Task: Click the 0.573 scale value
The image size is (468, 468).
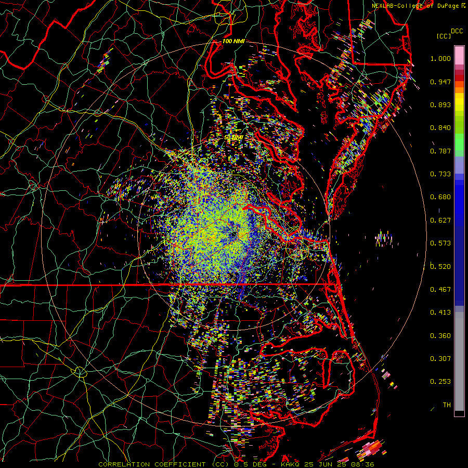Action: coord(440,243)
